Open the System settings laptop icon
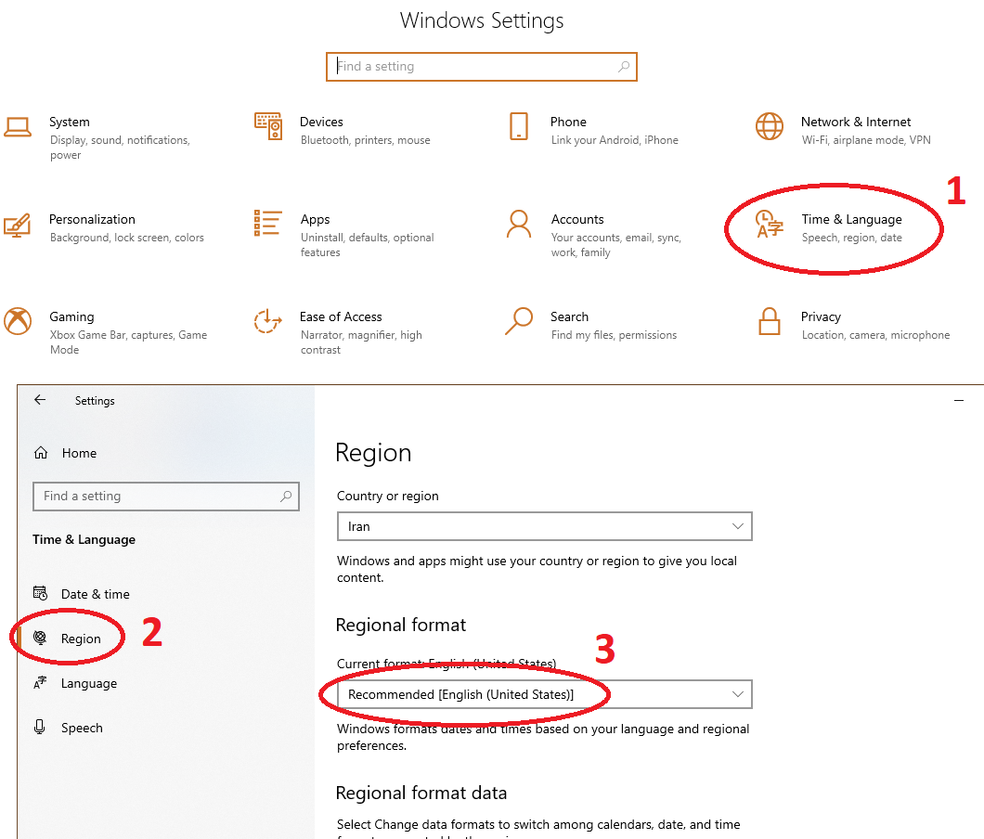The image size is (984, 839). 18,127
